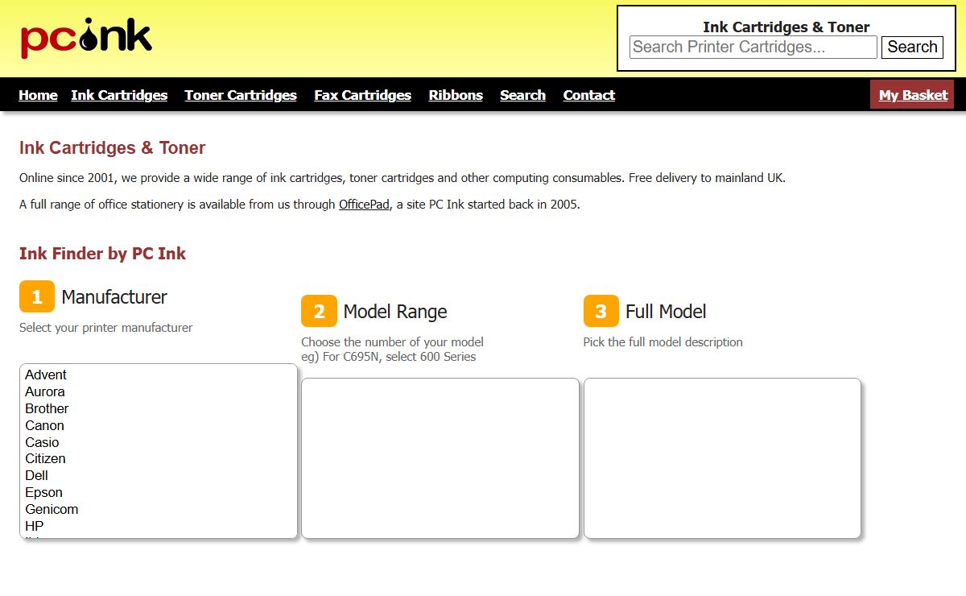Focus the Search Printer Cartridges field
This screenshot has width=966, height=596.
click(753, 47)
